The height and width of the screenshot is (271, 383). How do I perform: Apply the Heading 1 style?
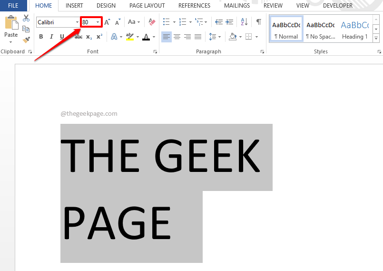[354, 30]
